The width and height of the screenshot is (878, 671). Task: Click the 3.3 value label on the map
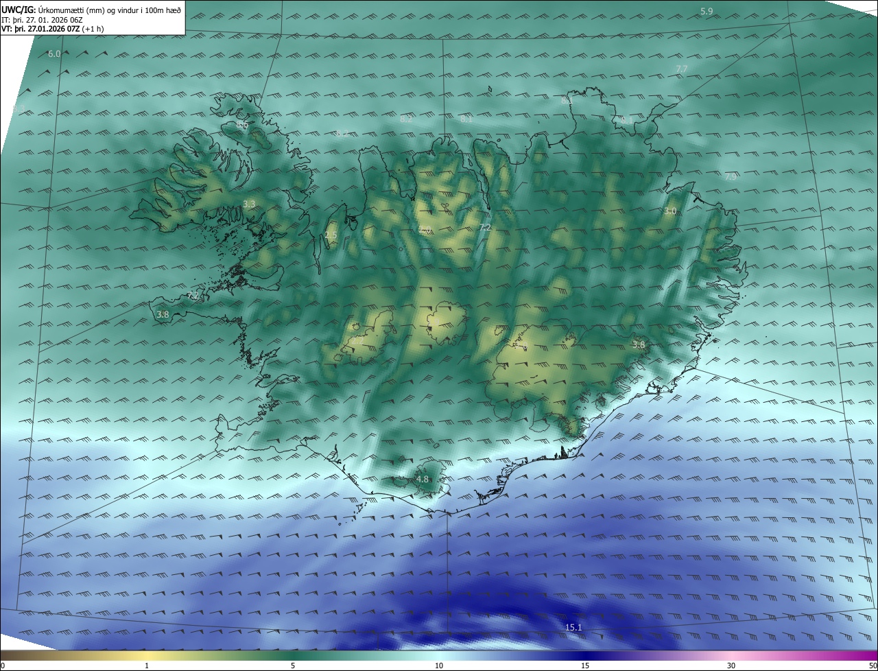(x=249, y=204)
